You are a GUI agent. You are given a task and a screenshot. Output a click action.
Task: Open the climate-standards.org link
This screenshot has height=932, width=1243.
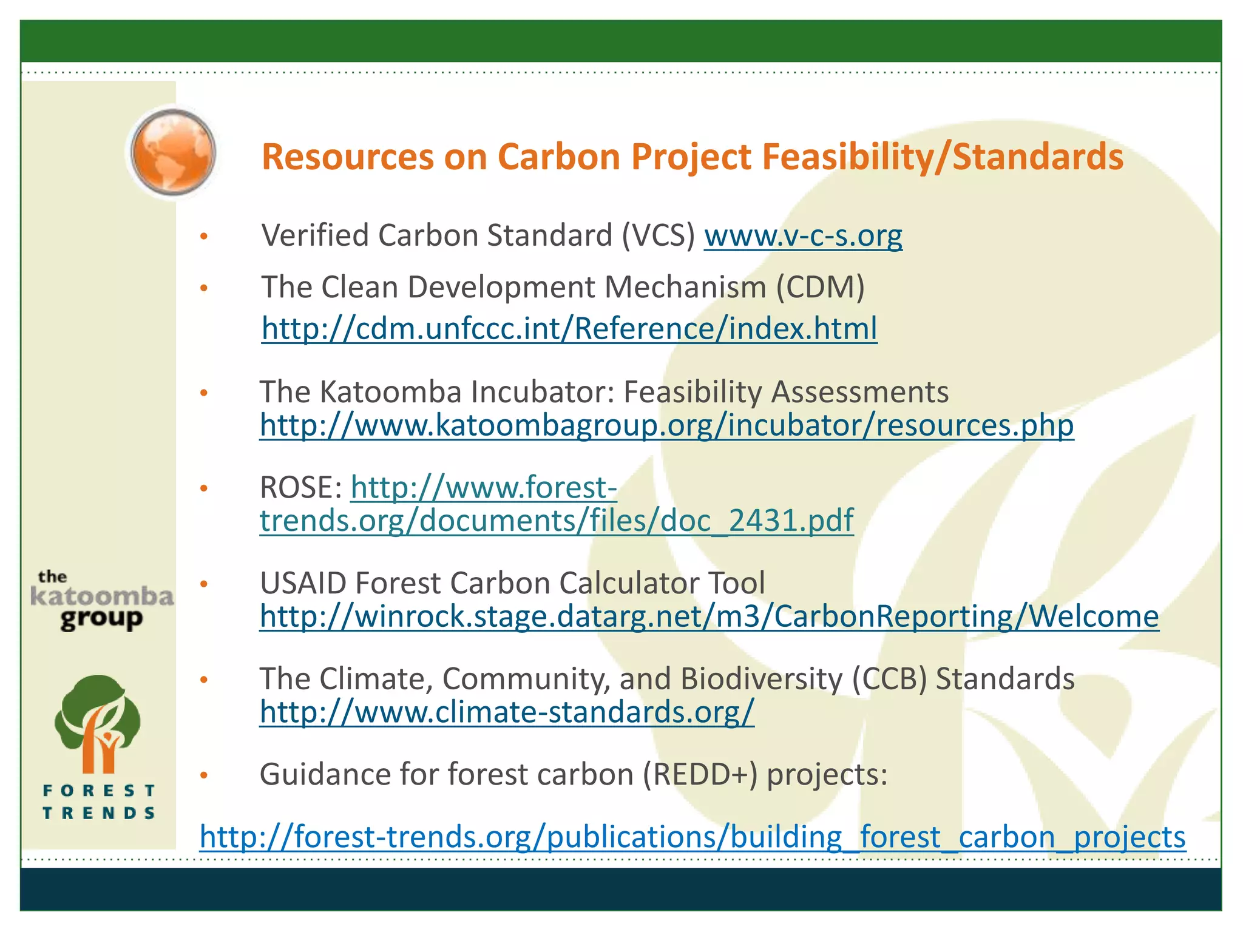(x=507, y=712)
